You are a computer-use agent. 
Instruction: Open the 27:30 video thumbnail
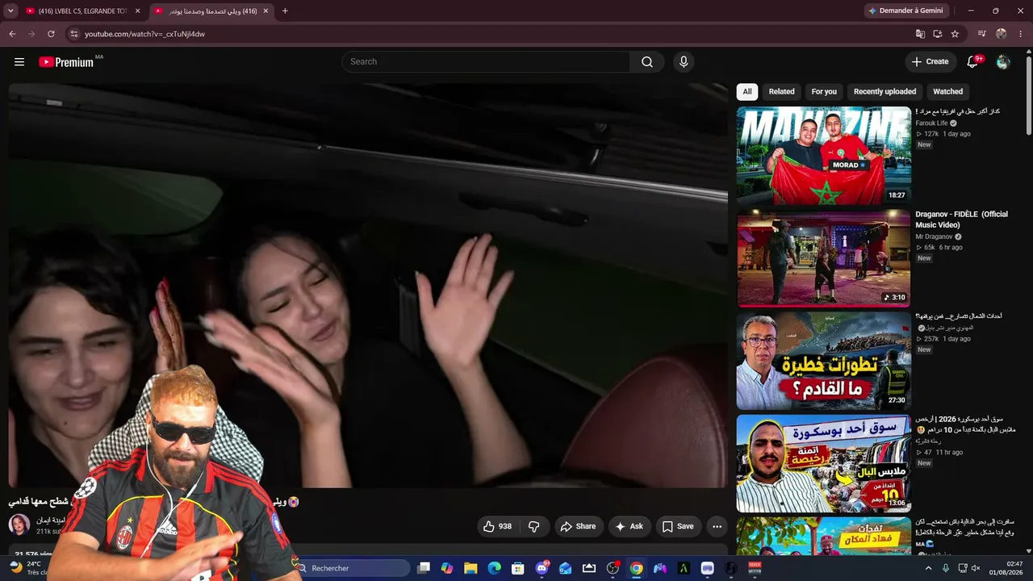click(x=823, y=361)
